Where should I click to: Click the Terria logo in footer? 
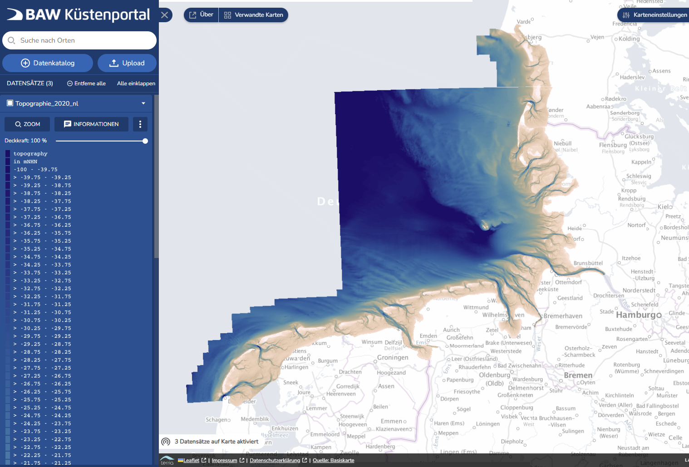pos(167,460)
